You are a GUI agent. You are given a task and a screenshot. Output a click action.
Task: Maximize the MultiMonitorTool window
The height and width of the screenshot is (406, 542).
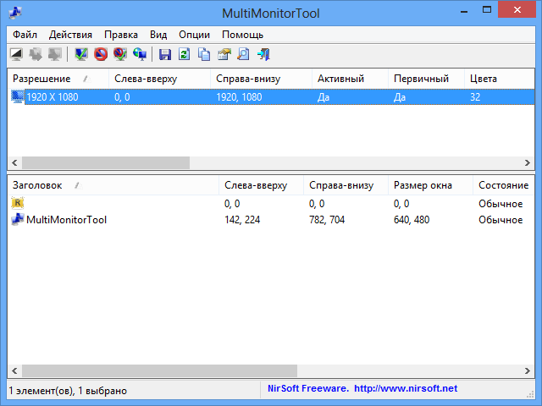487,10
